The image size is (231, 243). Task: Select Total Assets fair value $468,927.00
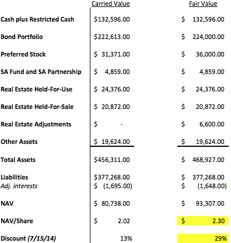(x=203, y=160)
